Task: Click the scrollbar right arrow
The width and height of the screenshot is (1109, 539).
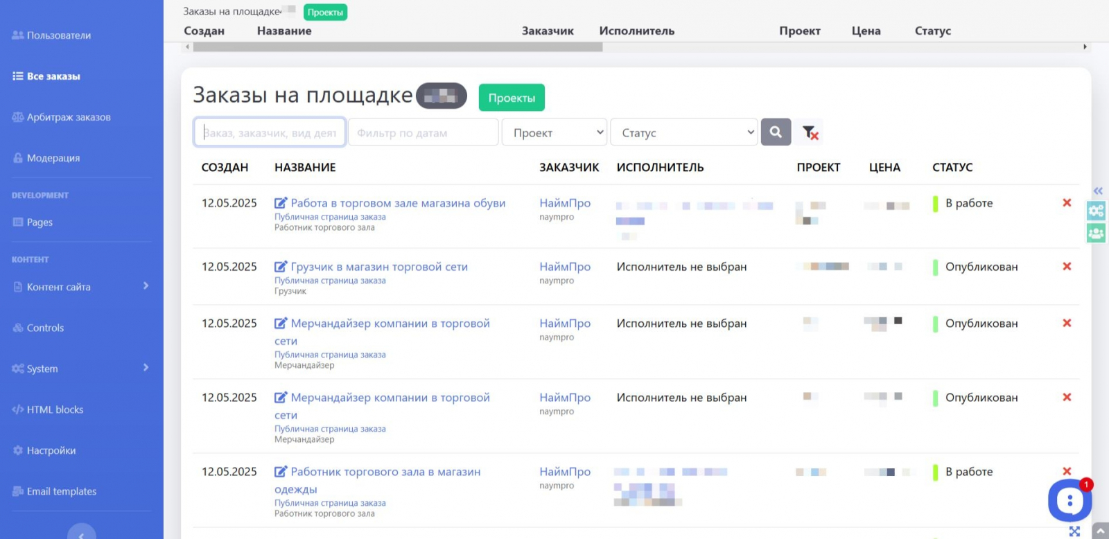Action: [1085, 47]
